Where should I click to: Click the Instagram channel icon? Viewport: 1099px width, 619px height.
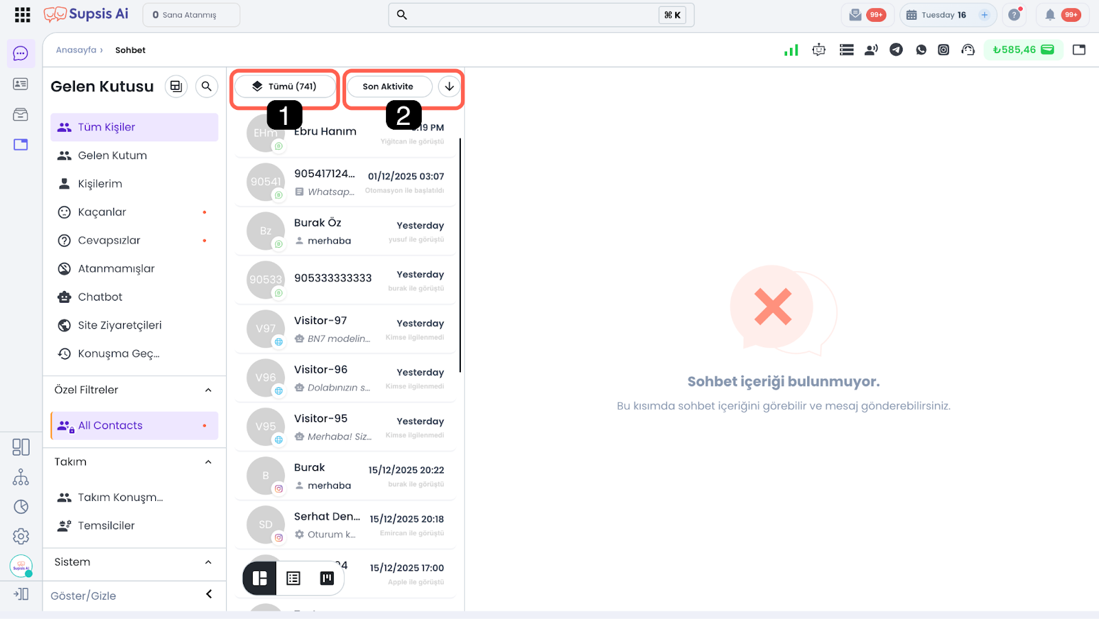tap(944, 49)
